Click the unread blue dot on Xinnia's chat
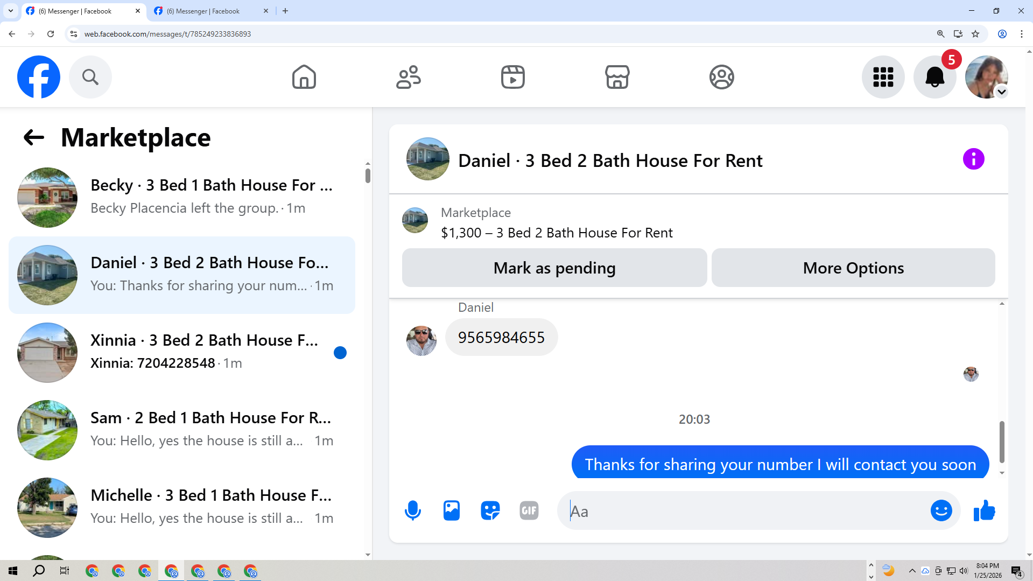The height and width of the screenshot is (581, 1033). 340,353
